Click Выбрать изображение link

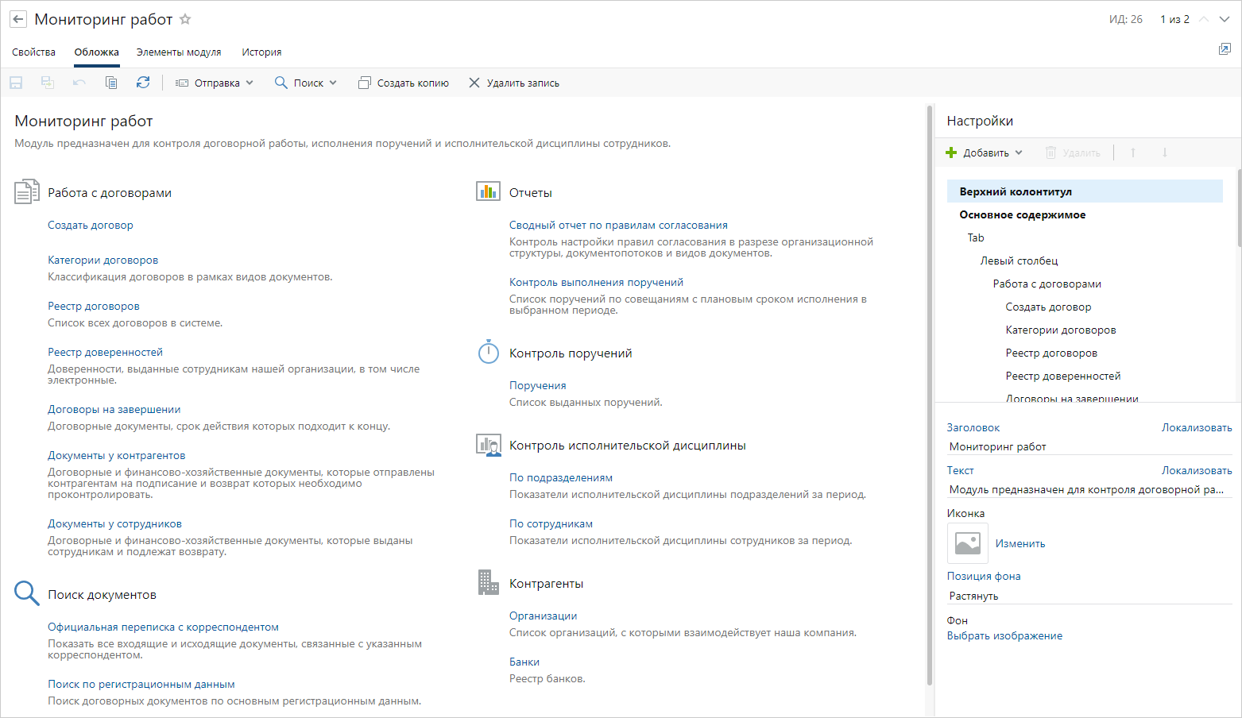(1004, 635)
